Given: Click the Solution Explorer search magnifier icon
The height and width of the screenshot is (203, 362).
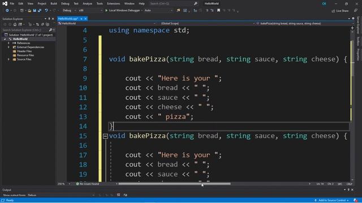Looking at the screenshot, I should click(50, 30).
